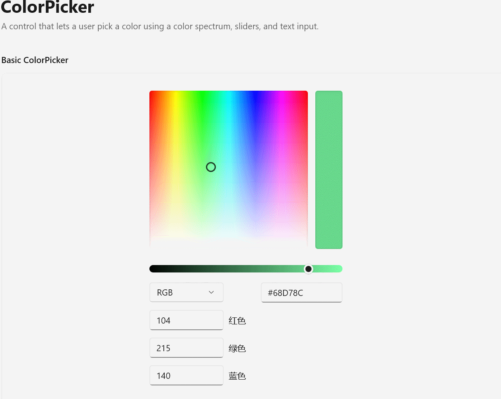The image size is (501, 399).
Task: Pick deep blue at top of spectrum
Action: click(x=255, y=95)
